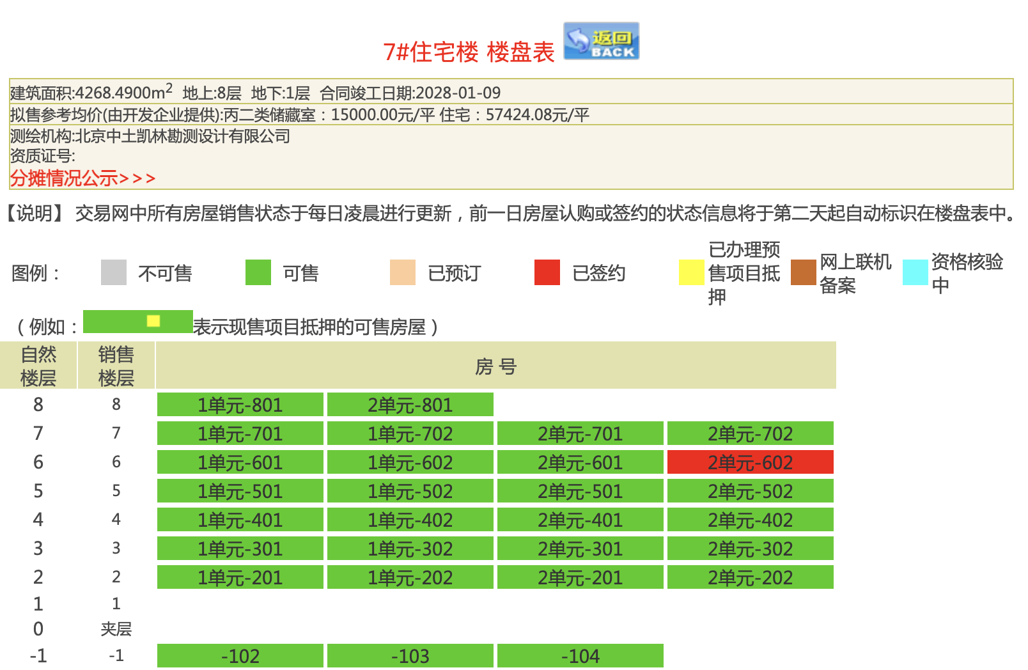Open room 1单元-701
Image resolution: width=1028 pixels, height=670 pixels.
click(x=240, y=433)
